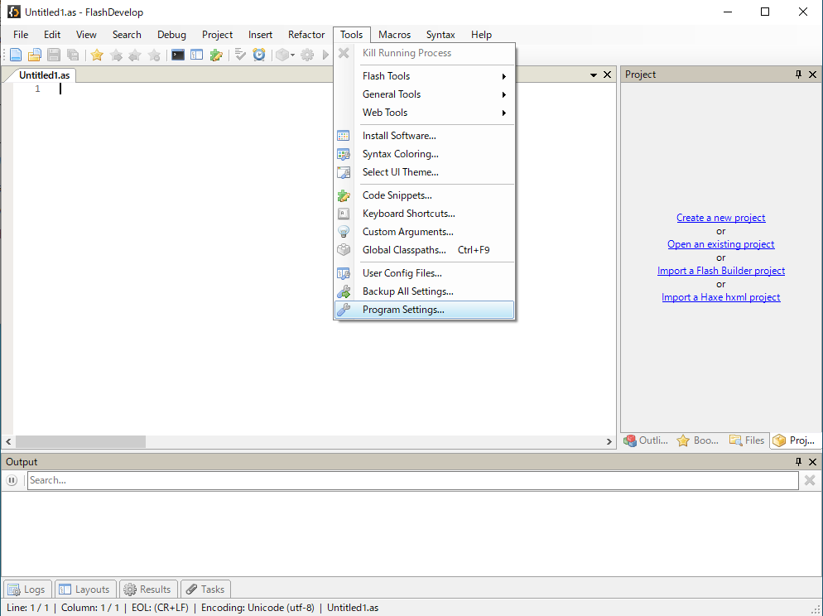The width and height of the screenshot is (823, 616).
Task: Click the panel layout window icon in toolbar
Action: click(x=197, y=55)
